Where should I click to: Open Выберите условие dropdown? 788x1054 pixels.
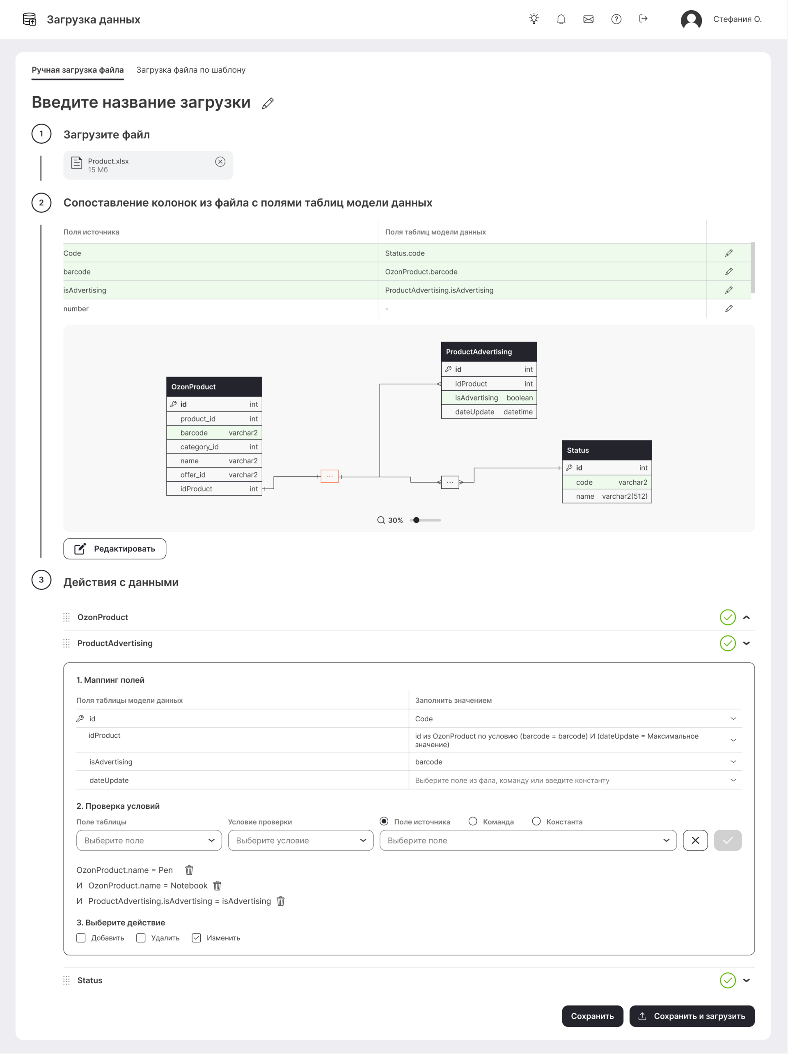300,840
